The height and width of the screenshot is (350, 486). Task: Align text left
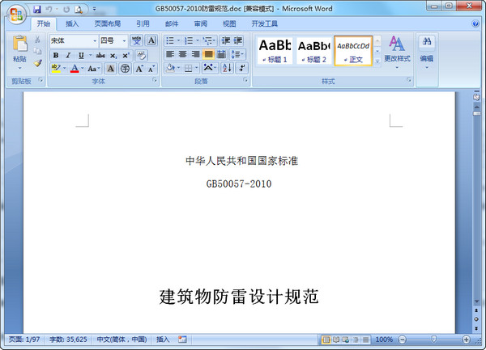pos(170,55)
